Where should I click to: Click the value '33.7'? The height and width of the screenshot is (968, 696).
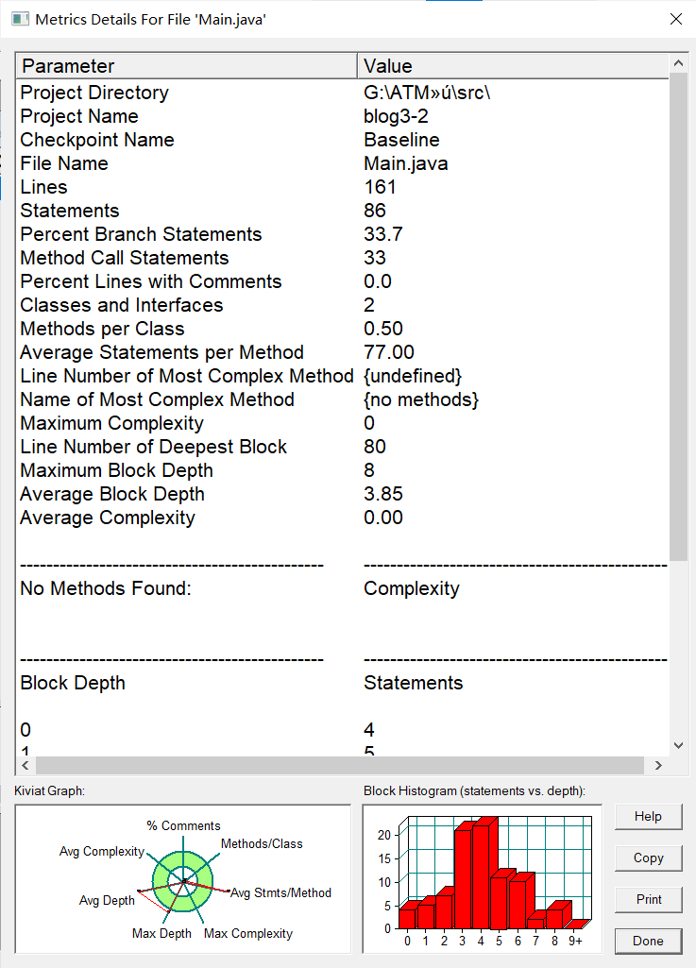click(x=382, y=234)
